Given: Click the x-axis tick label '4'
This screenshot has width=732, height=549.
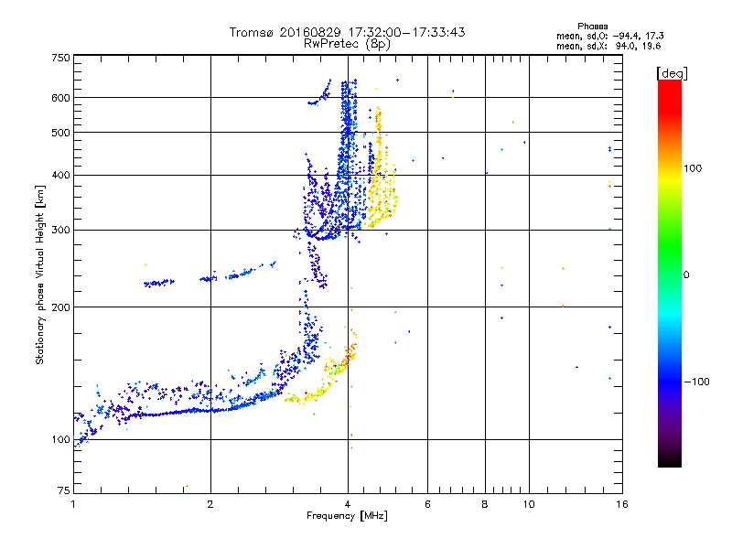Looking at the screenshot, I should click(x=348, y=504).
